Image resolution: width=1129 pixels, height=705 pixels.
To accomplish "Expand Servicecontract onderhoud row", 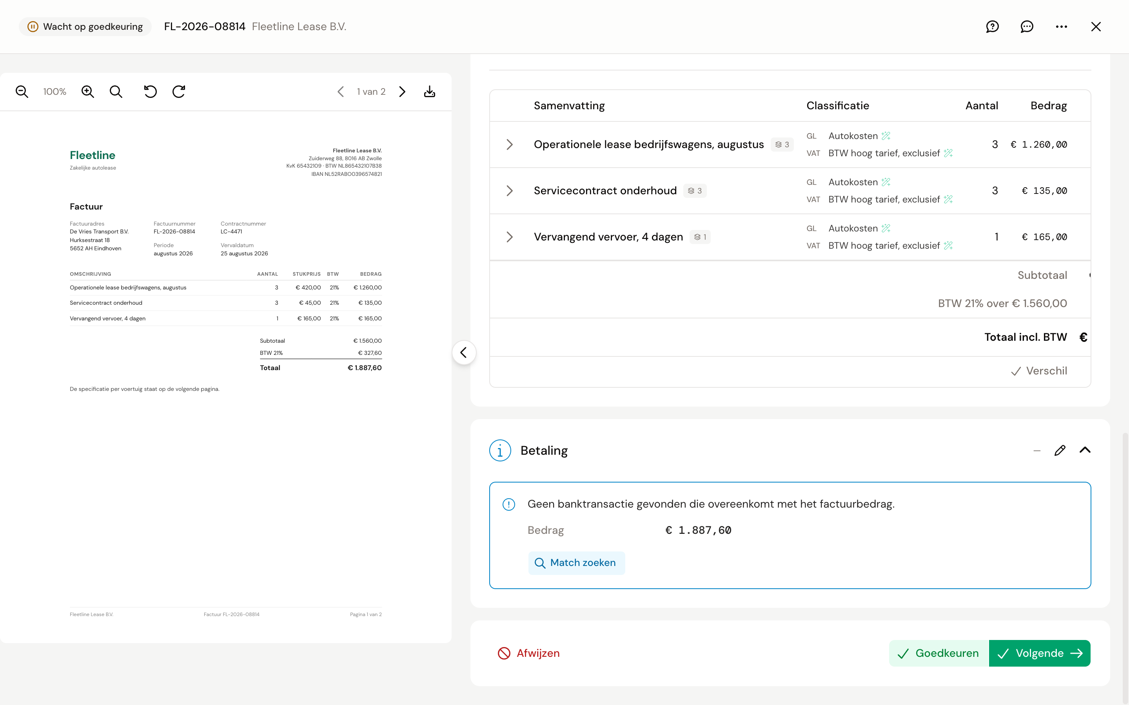I will tap(510, 191).
